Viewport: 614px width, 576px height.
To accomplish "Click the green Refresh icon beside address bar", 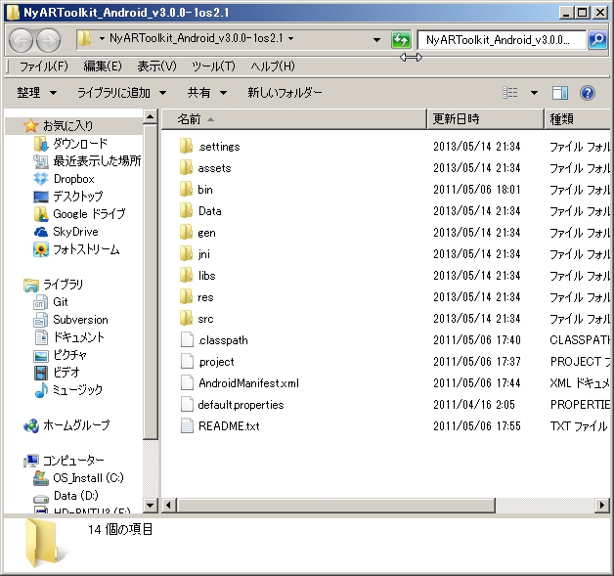I will (401, 39).
